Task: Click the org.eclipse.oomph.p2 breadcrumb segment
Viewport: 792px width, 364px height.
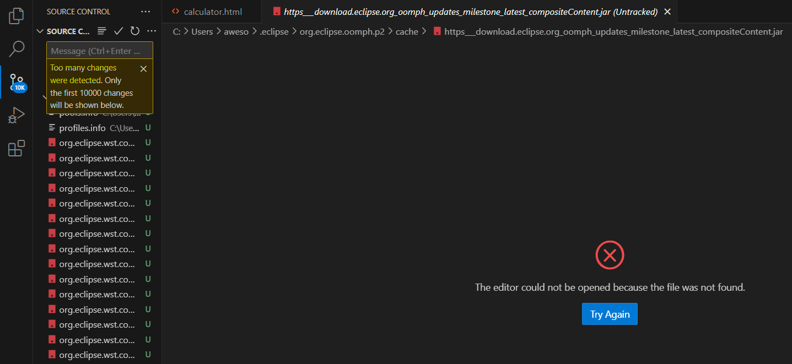Action: point(342,32)
